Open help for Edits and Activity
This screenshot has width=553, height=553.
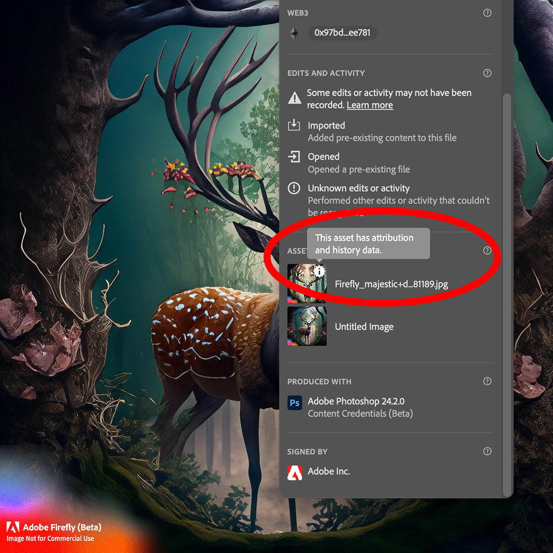click(x=487, y=73)
